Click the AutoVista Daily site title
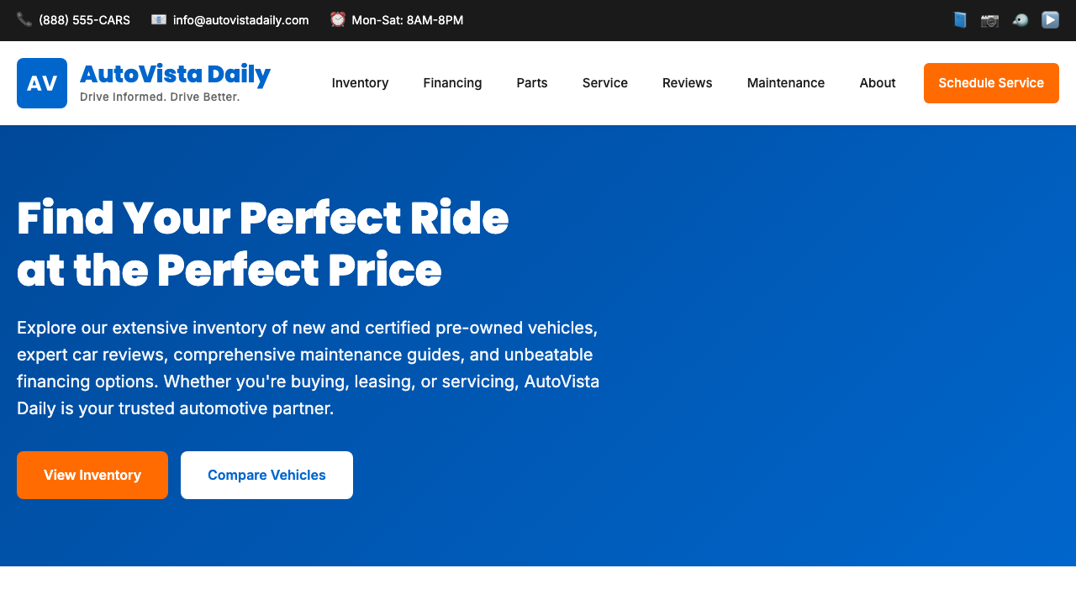Image resolution: width=1076 pixels, height=605 pixels. click(x=175, y=75)
